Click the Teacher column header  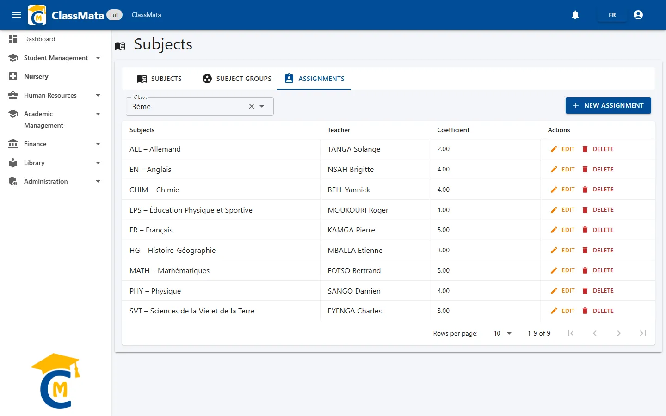(x=339, y=130)
